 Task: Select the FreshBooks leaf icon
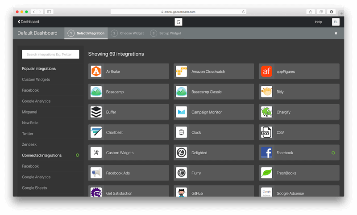click(266, 173)
